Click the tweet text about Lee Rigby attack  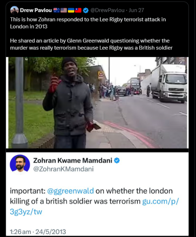(88, 23)
